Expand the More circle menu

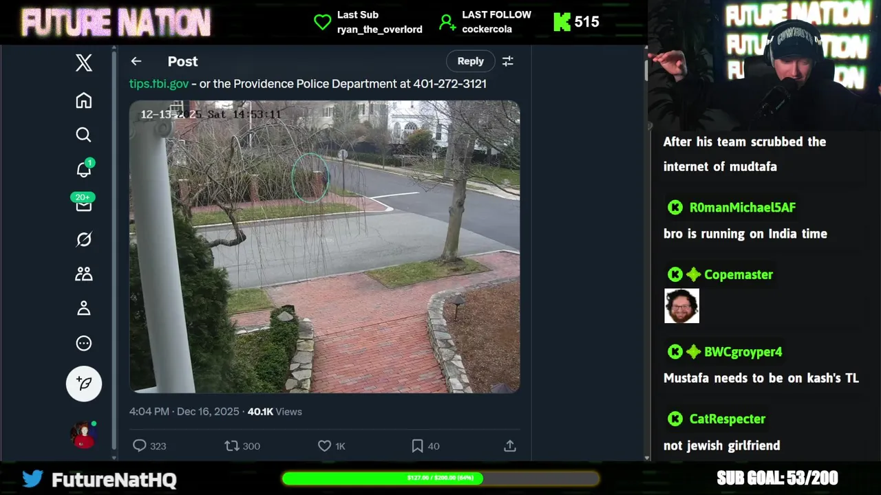coord(84,343)
